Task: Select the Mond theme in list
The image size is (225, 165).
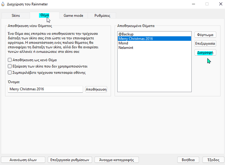Action: [154, 43]
